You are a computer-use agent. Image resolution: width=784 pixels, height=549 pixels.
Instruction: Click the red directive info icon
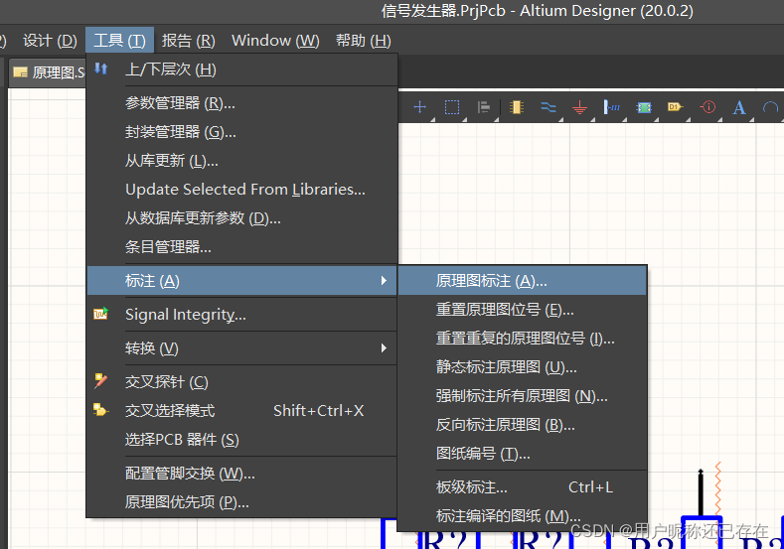(x=707, y=107)
